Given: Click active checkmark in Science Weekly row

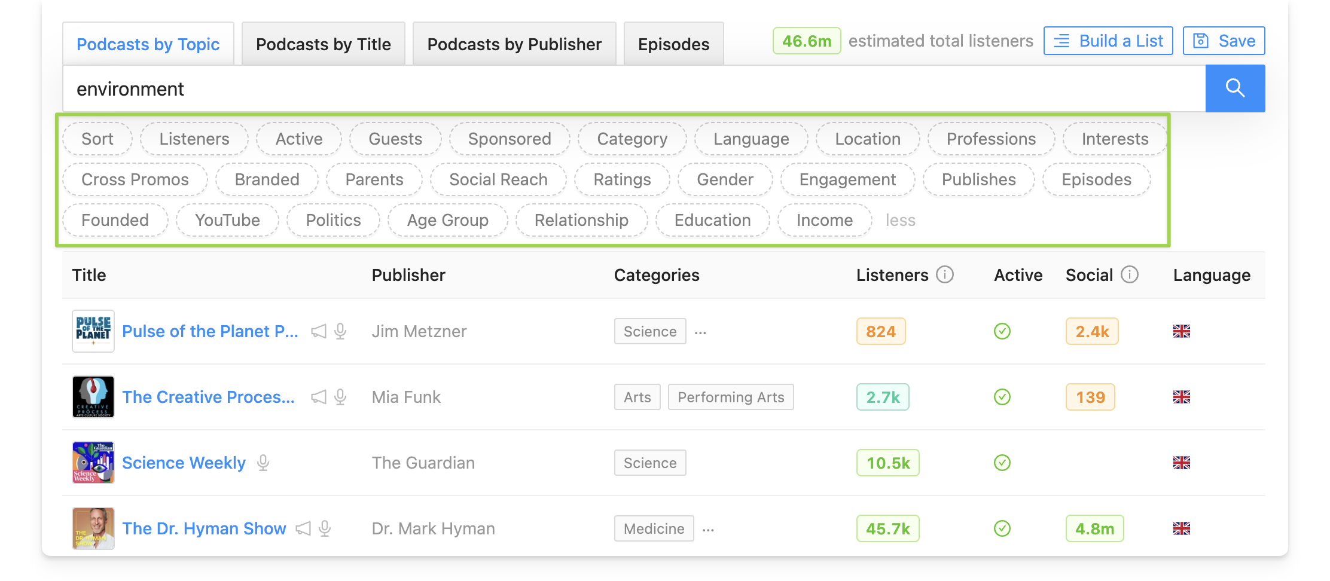Looking at the screenshot, I should [1002, 463].
